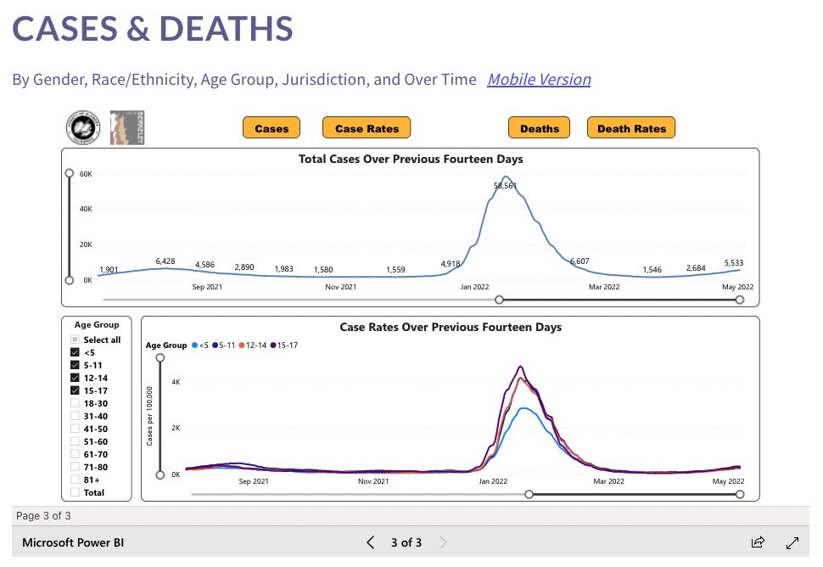Click the Berkeley logo image

[x=127, y=127]
